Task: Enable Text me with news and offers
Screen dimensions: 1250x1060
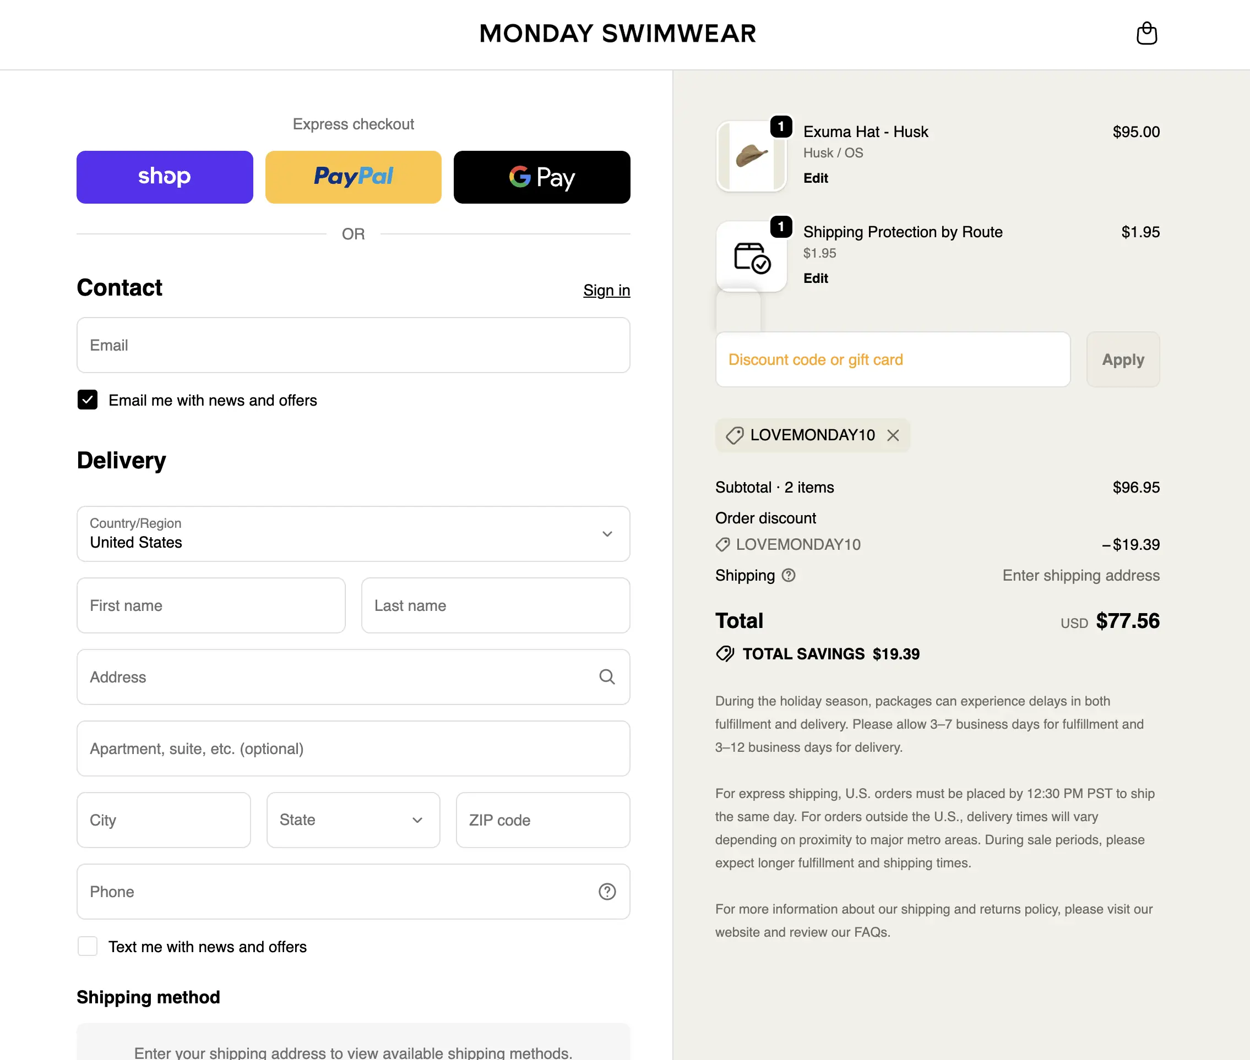Action: tap(88, 946)
